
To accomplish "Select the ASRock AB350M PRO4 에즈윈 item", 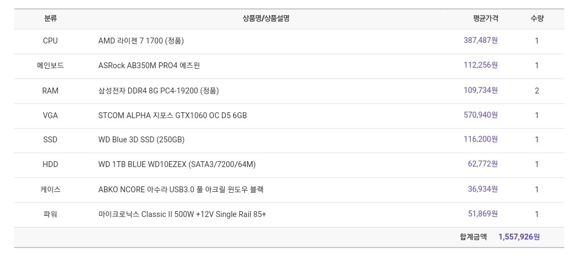I will tap(149, 66).
